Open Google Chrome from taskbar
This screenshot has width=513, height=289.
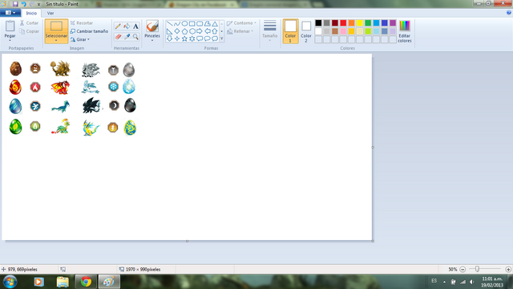tap(86, 282)
